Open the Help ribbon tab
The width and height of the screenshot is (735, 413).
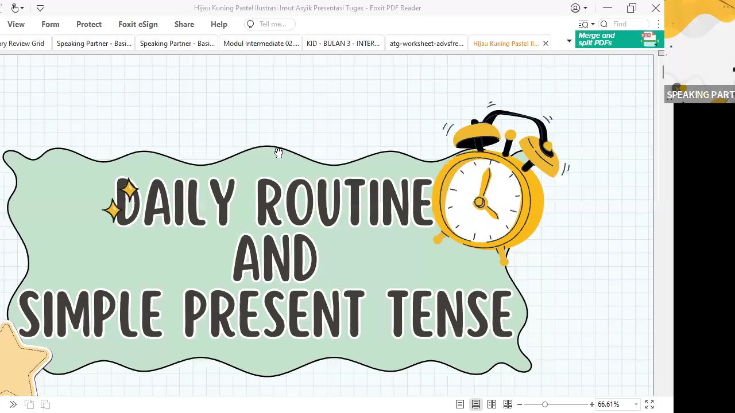[x=219, y=24]
